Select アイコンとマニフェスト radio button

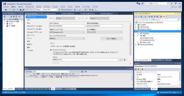click(51, 50)
